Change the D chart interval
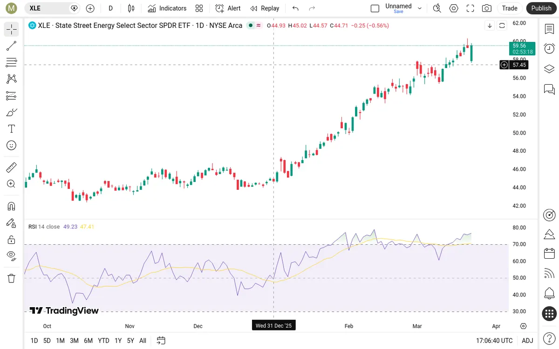The width and height of the screenshot is (559, 349). [111, 8]
